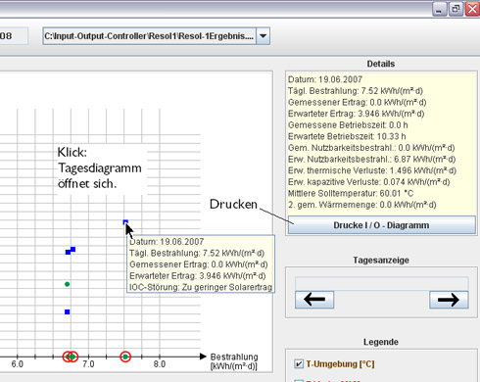Viewport: 480px width, 382px height.
Task: Click 'Datum: 19.06.2007' in the chart tooltip
Action: click(167, 242)
